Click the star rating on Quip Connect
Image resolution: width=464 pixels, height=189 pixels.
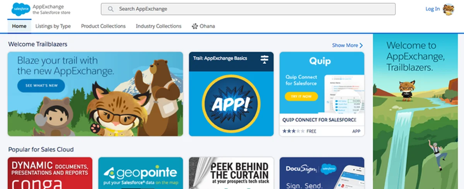pyautogui.click(x=293, y=131)
